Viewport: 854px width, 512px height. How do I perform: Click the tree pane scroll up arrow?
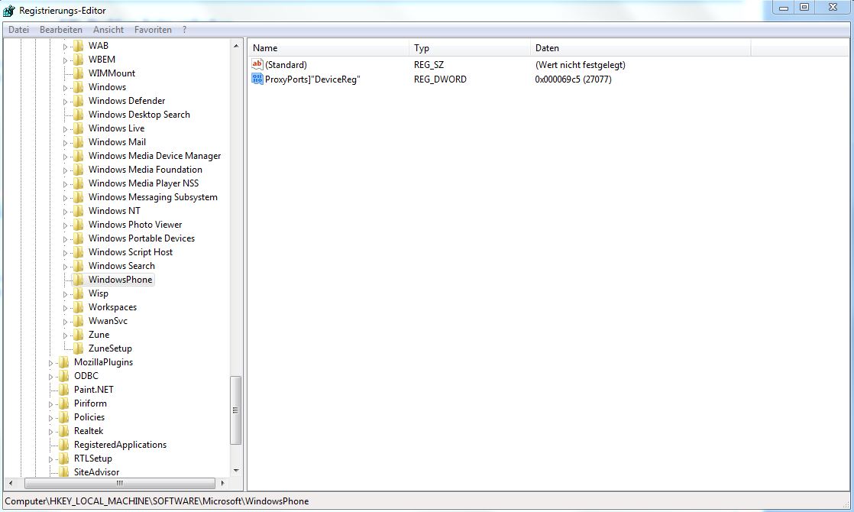click(x=236, y=46)
